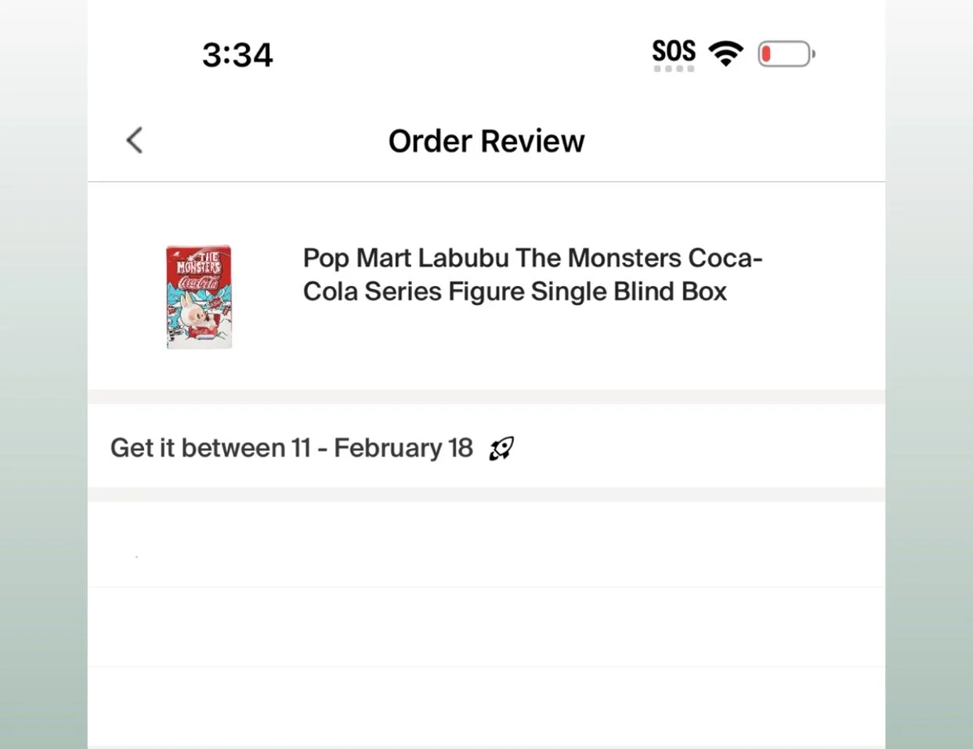Viewport: 973px width, 749px height.
Task: Click the 'Get it between 11 - February 18' text
Action: point(291,448)
